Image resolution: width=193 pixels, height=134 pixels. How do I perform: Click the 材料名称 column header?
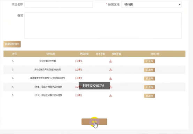click(51, 54)
